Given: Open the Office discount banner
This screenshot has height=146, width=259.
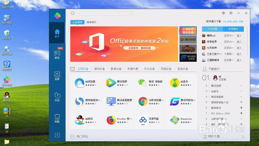Looking at the screenshot, I should [x=124, y=44].
